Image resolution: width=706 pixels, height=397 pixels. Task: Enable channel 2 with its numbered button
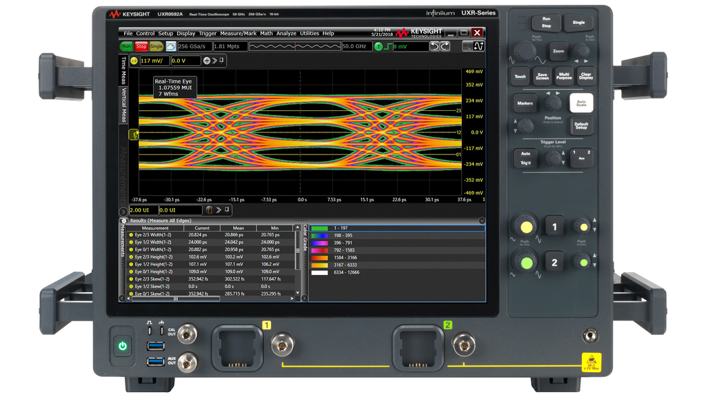coord(555,263)
